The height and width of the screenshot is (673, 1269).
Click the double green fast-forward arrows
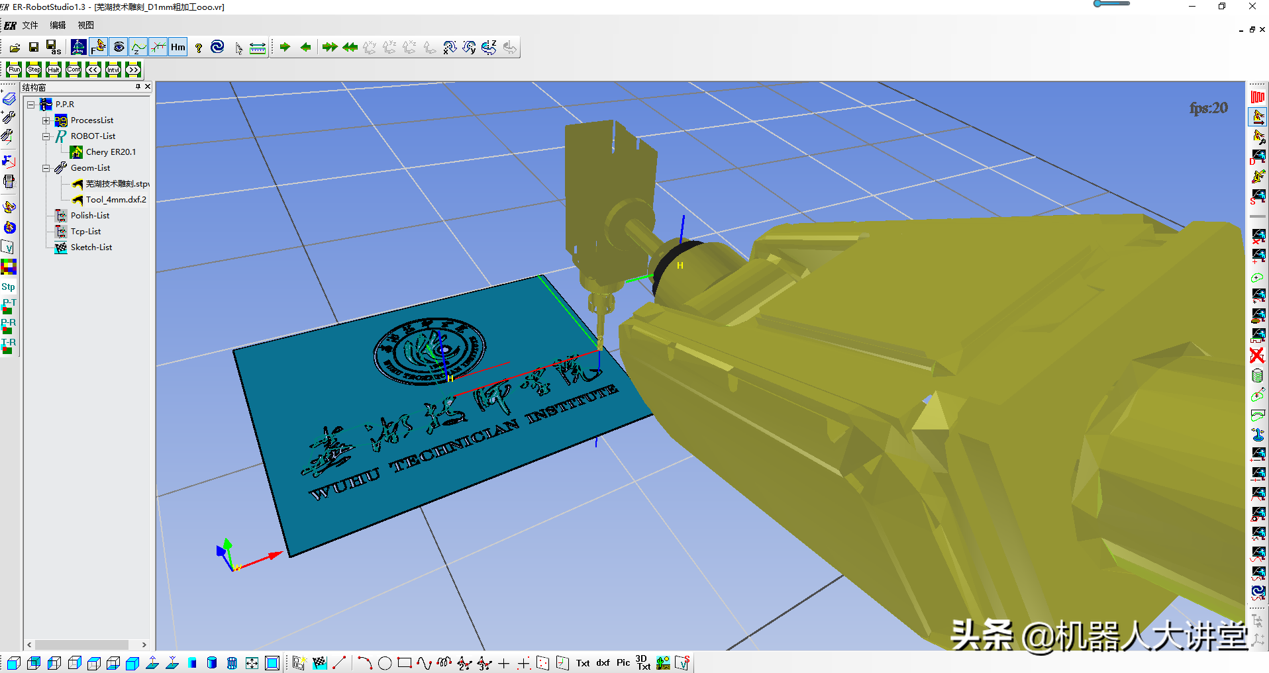[x=330, y=47]
